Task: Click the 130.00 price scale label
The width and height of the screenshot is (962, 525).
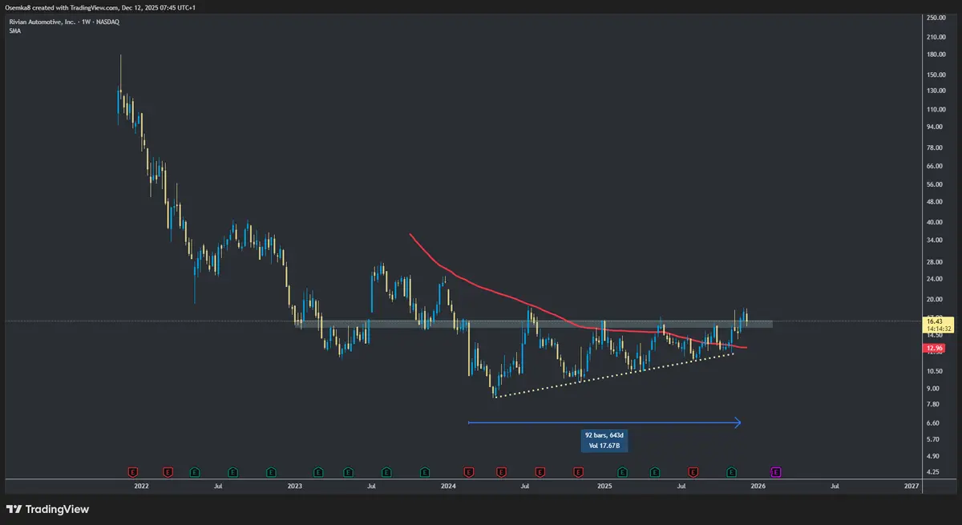Action: pyautogui.click(x=936, y=91)
